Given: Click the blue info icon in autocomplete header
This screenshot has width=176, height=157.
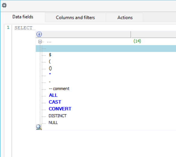Looking at the screenshot, I should [x=39, y=34].
